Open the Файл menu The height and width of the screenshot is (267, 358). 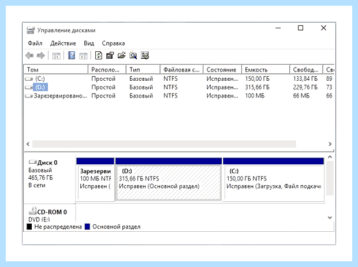pos(35,43)
